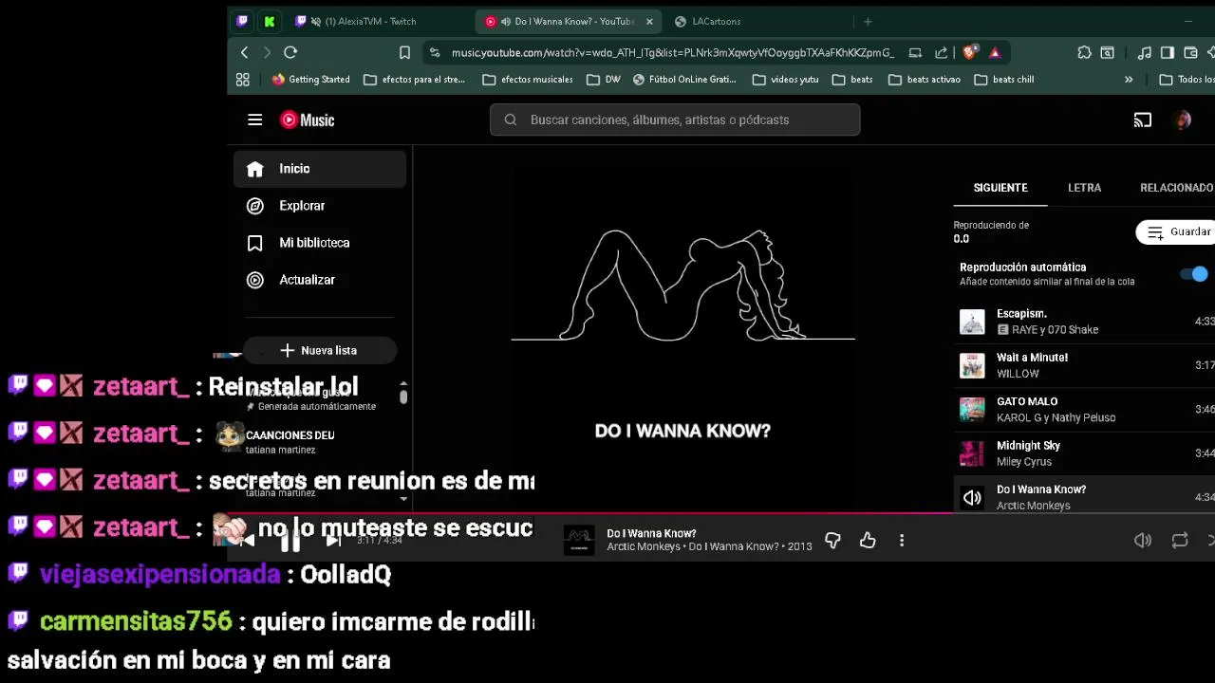Play GATO MALO by KAROL G

pos(1084,409)
